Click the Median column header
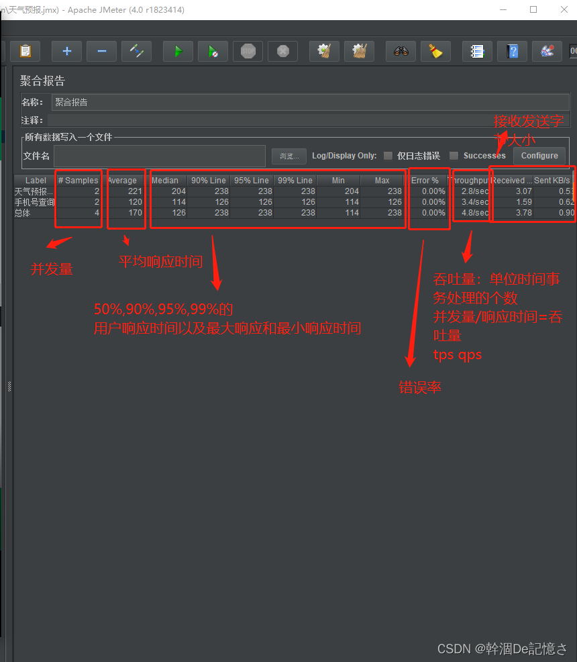This screenshot has width=577, height=662. click(165, 181)
